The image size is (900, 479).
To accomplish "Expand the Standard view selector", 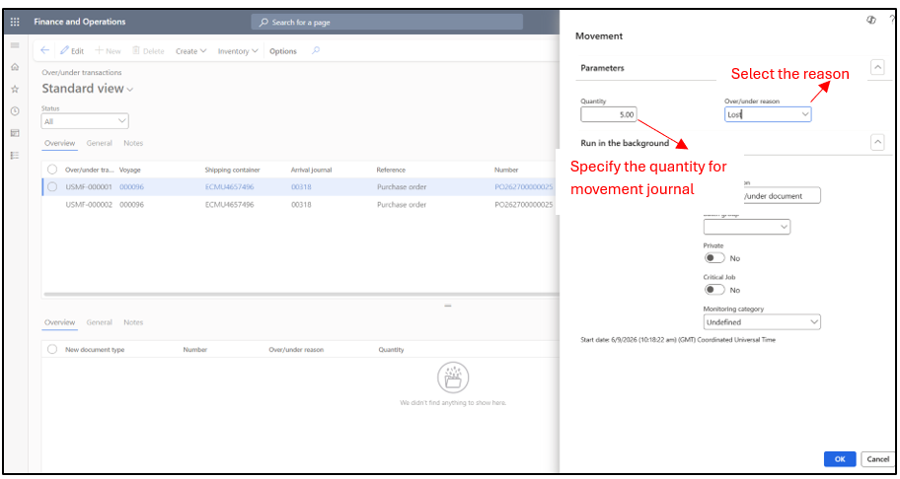I will 87,89.
